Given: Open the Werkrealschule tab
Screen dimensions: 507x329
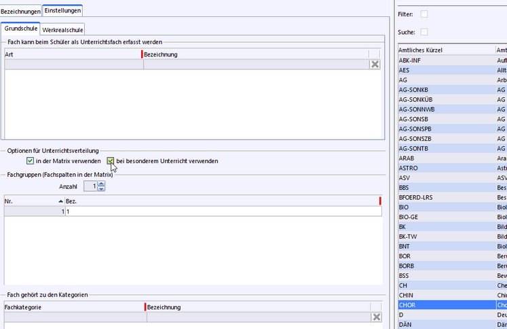Looking at the screenshot, I should (63, 30).
